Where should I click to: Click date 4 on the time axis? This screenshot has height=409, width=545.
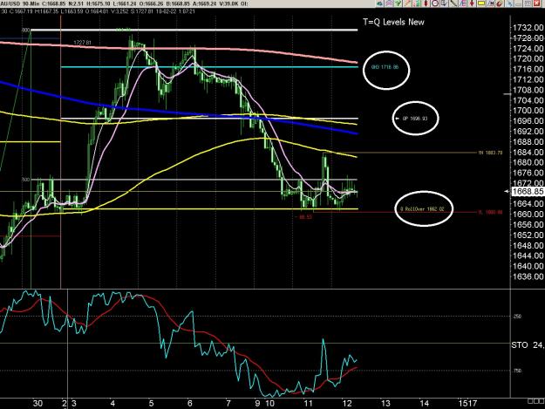[112, 404]
